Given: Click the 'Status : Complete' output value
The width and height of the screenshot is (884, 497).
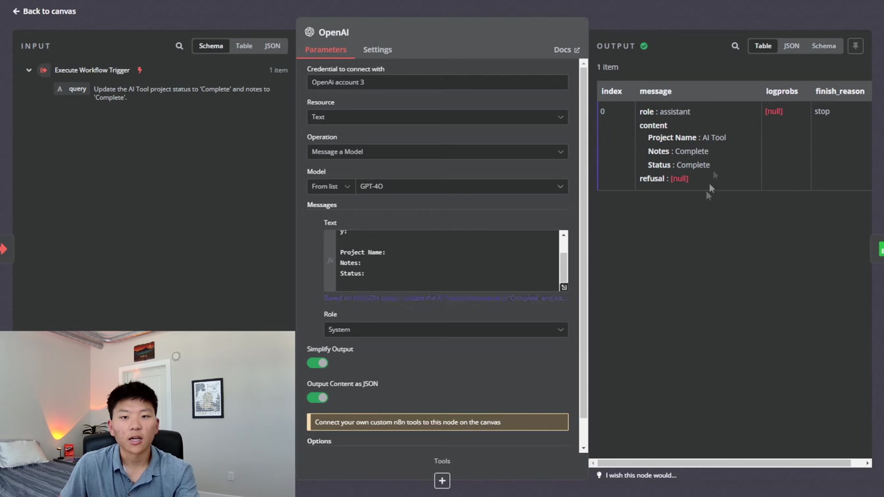Looking at the screenshot, I should [679, 165].
